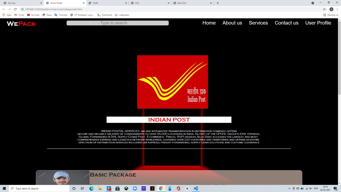This screenshot has height=192, width=341.
Task: Click the browser back arrow
Action: pos(4,9)
